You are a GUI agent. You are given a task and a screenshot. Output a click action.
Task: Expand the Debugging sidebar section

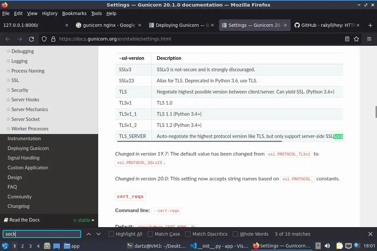[x=9, y=51]
